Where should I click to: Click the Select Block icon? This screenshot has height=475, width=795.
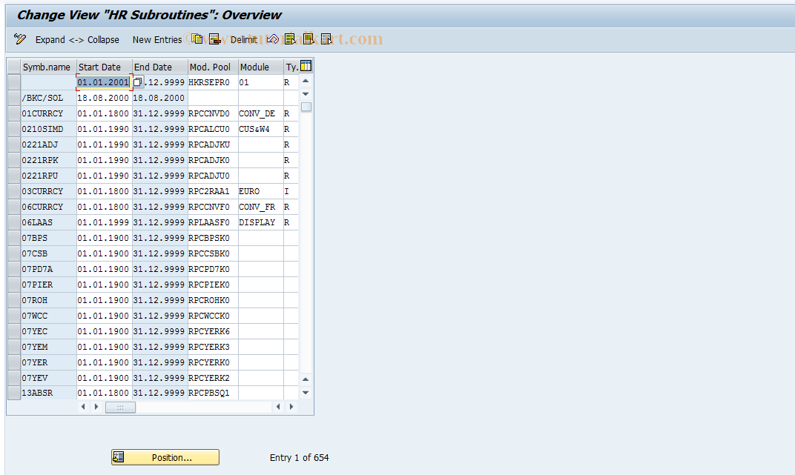tap(309, 39)
